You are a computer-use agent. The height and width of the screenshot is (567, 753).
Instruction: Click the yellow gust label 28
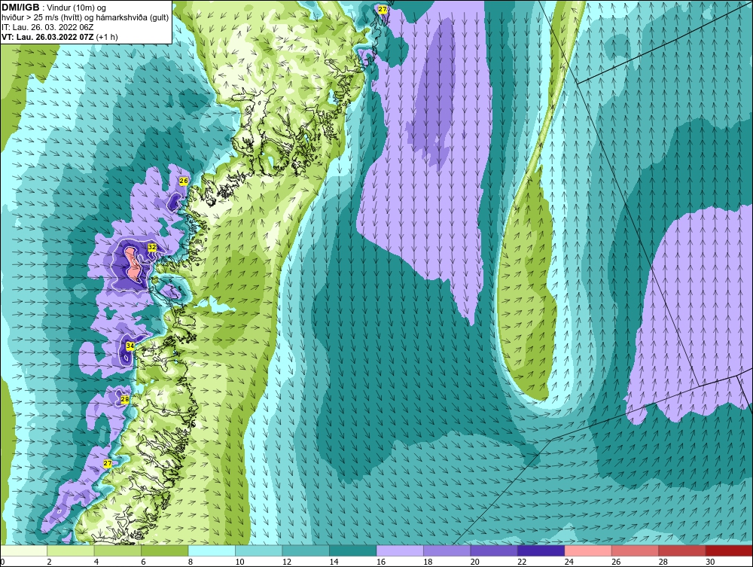coord(125,399)
